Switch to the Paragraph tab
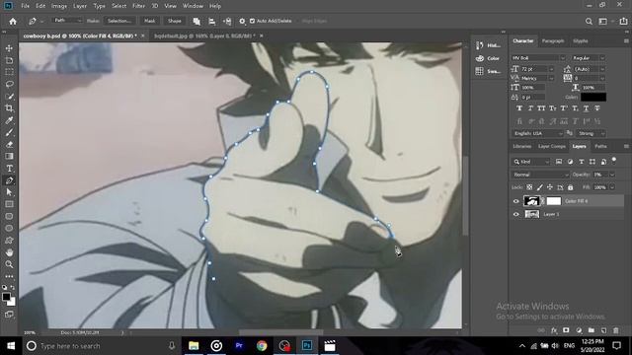This screenshot has height=355, width=632. click(x=553, y=41)
